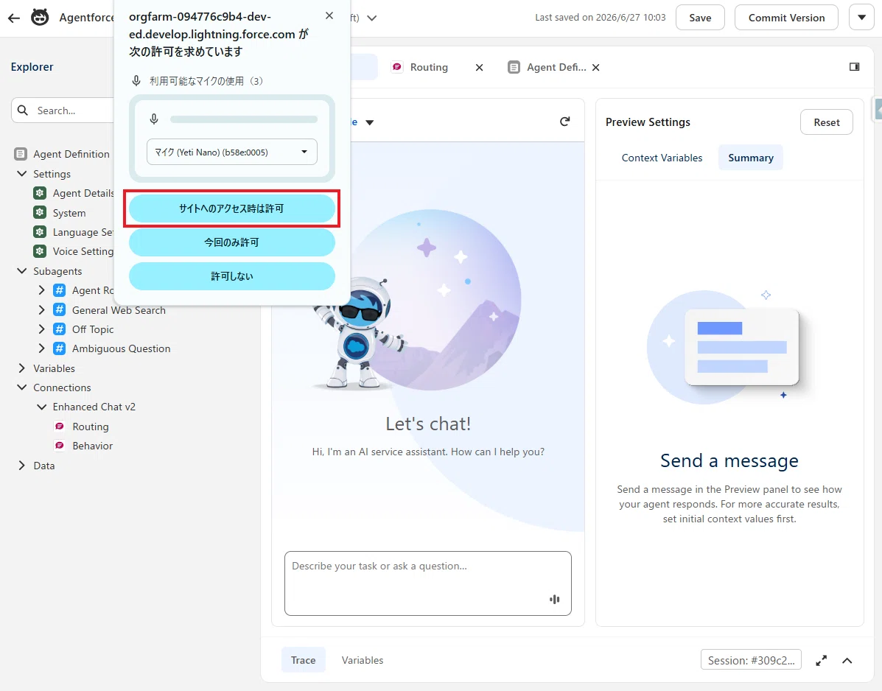Select the Trace tab
This screenshot has width=882, height=691.
point(303,660)
